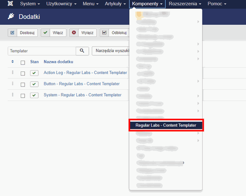Image resolution: width=246 pixels, height=196 pixels.
Task: Click the Dodatki page title
Action: pos(29,16)
